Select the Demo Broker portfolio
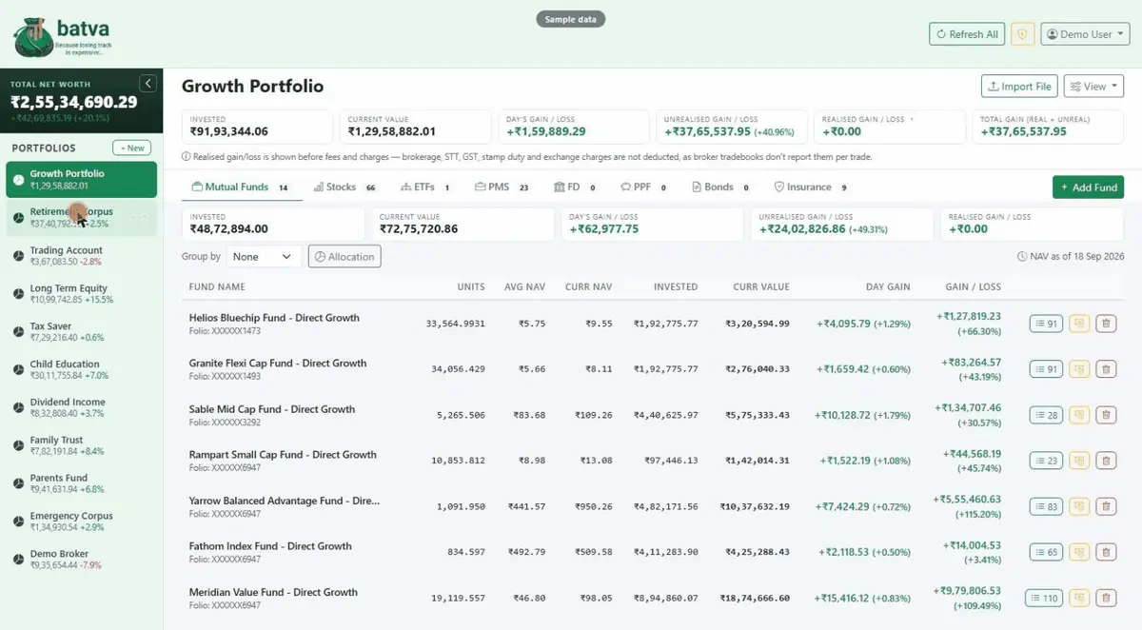This screenshot has width=1142, height=630. (81, 560)
